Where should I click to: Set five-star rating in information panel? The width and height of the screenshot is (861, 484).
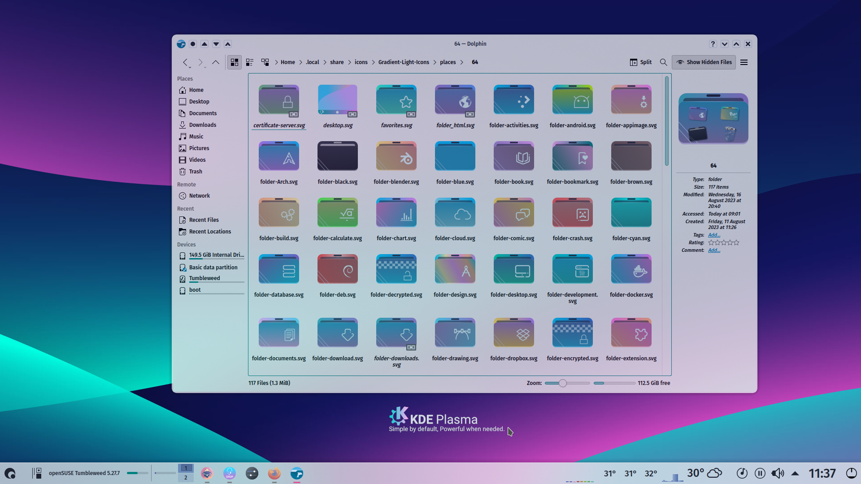736,243
